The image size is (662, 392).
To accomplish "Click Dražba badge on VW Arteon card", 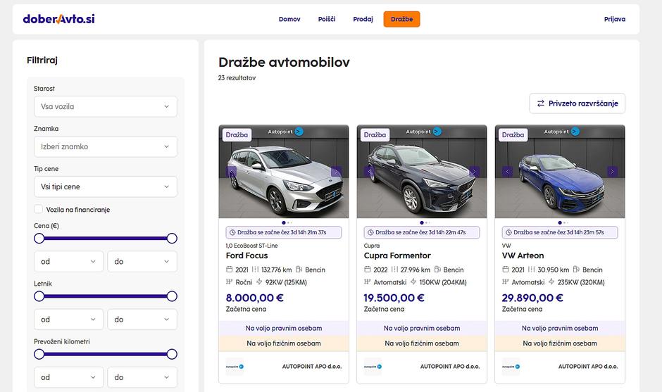I will [513, 135].
